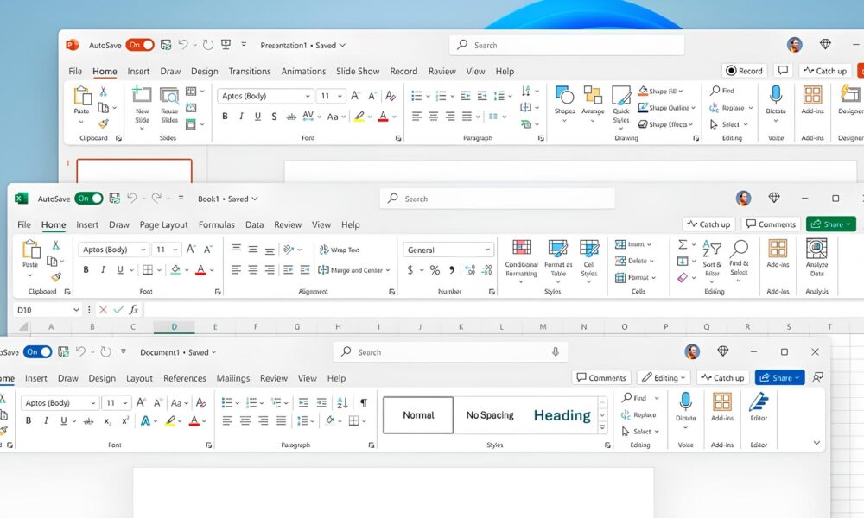The width and height of the screenshot is (864, 518).
Task: Open font name dropdown in PowerPoint
Action: [308, 97]
